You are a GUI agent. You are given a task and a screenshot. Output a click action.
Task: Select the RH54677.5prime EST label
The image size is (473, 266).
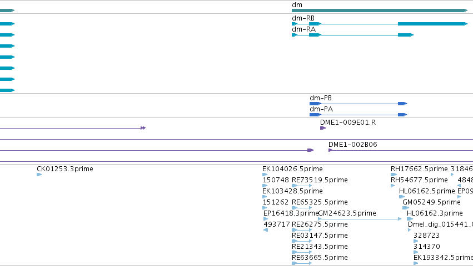click(x=419, y=180)
